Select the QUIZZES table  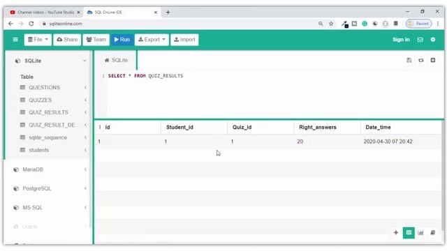click(41, 100)
